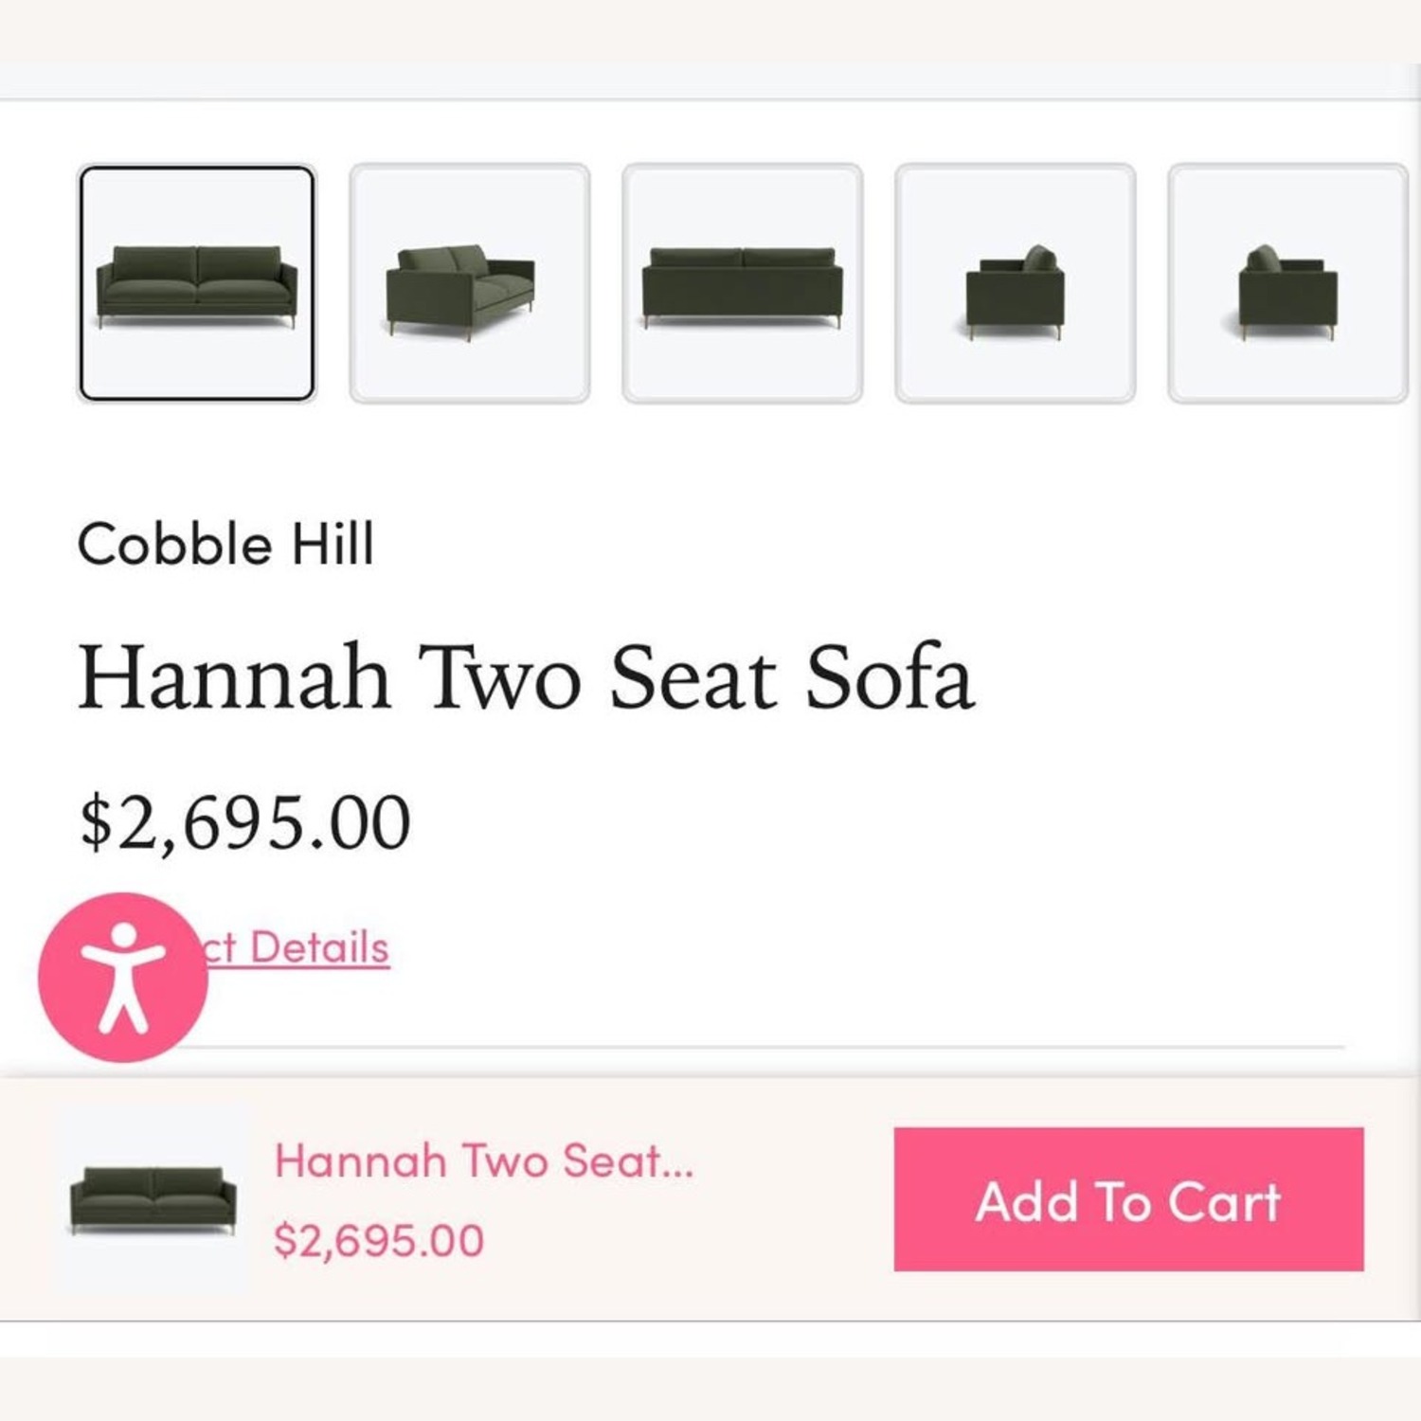Open the partially visible fifth sofa thumbnail
1421x1421 pixels.
click(1287, 283)
